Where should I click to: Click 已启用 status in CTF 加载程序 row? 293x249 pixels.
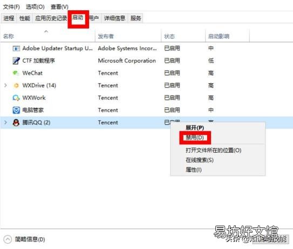coord(172,61)
